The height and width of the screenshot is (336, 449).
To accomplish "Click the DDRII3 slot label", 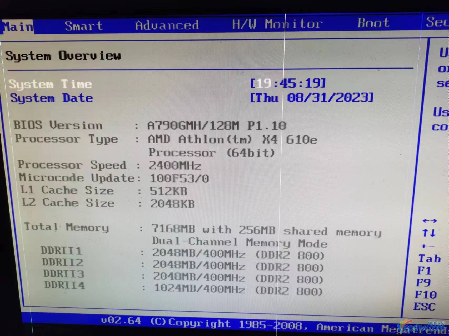I will pyautogui.click(x=64, y=274).
